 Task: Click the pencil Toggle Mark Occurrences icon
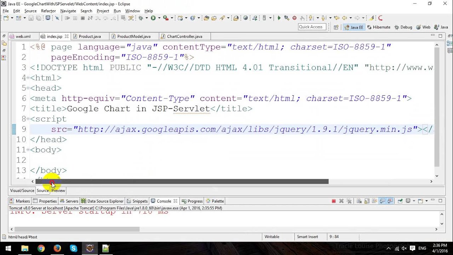tap(371, 18)
